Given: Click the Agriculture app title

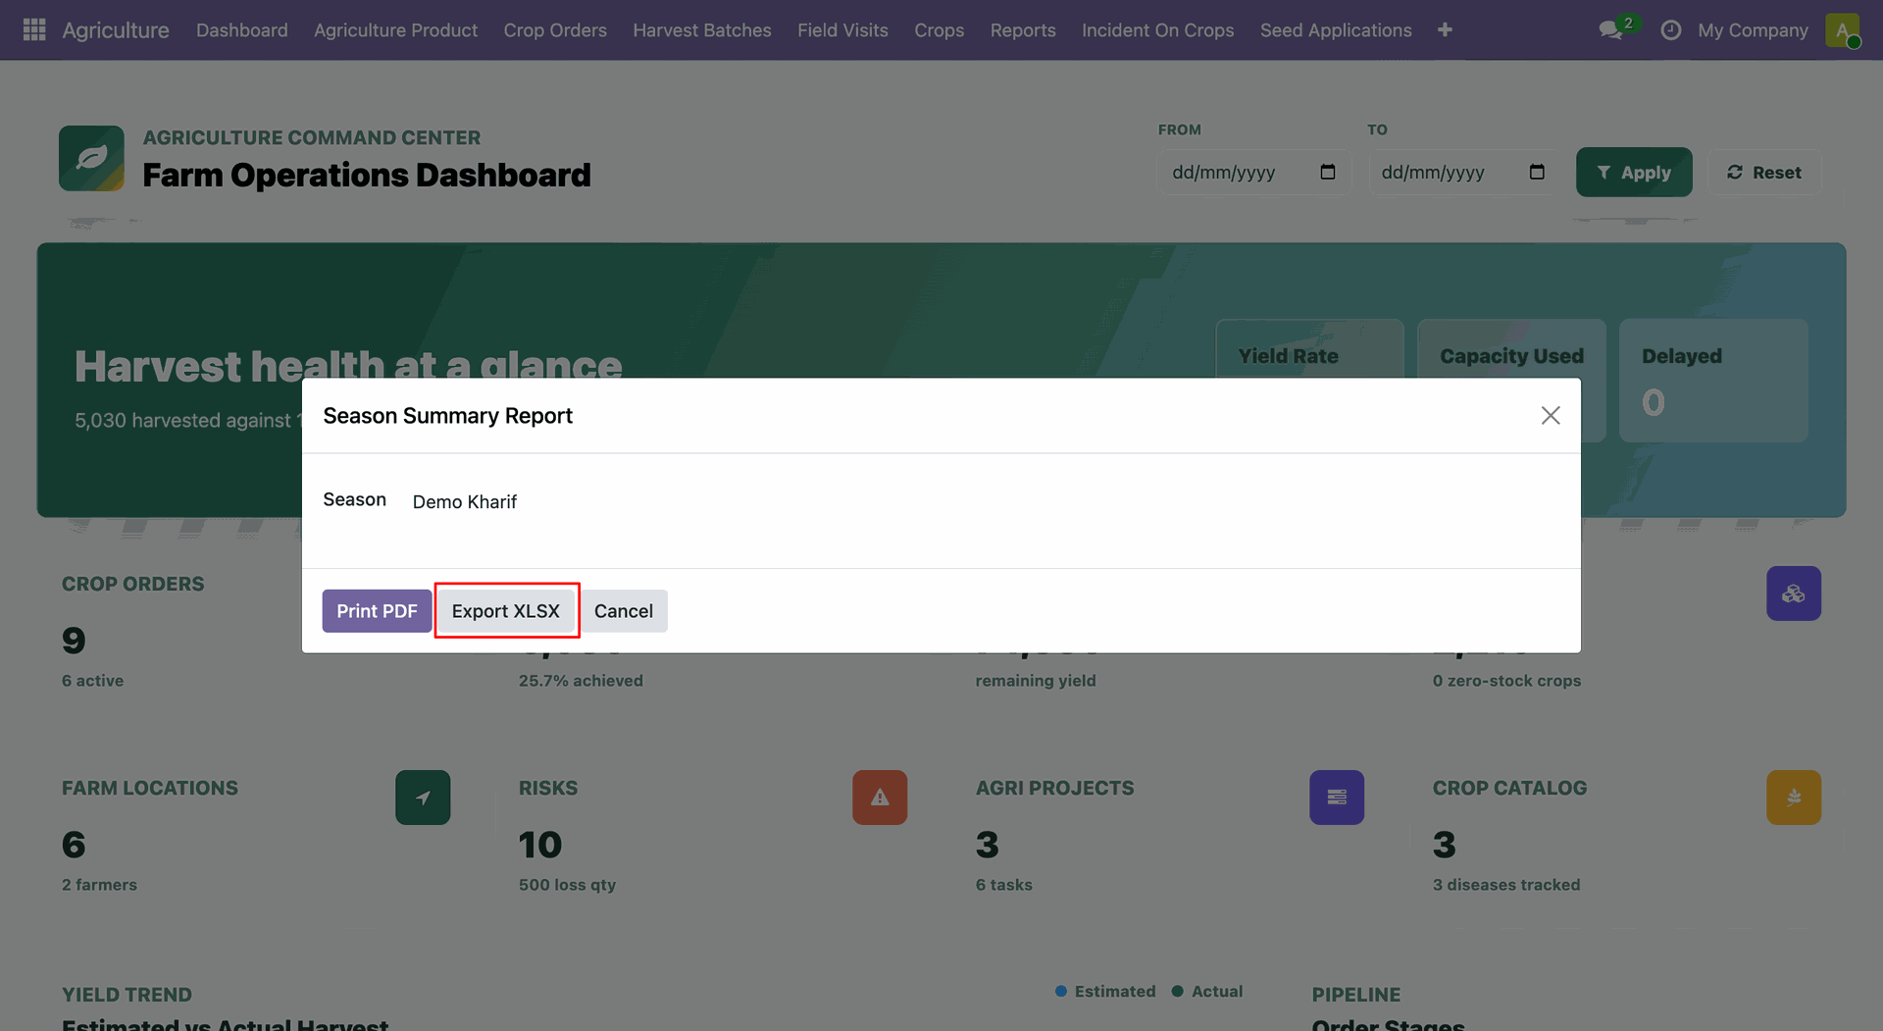Looking at the screenshot, I should 116,30.
